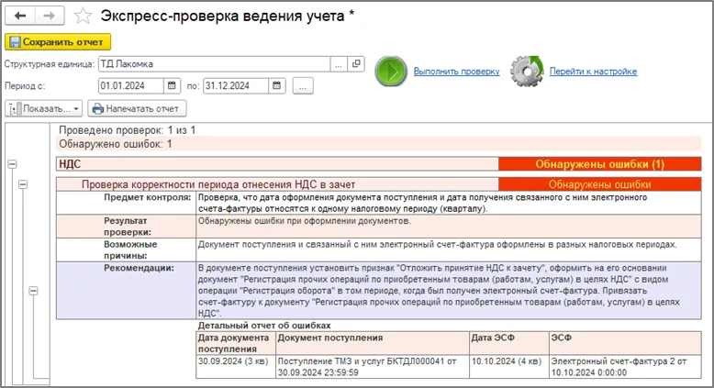Open calendar for the end date
714x388 pixels.
pyautogui.click(x=276, y=85)
